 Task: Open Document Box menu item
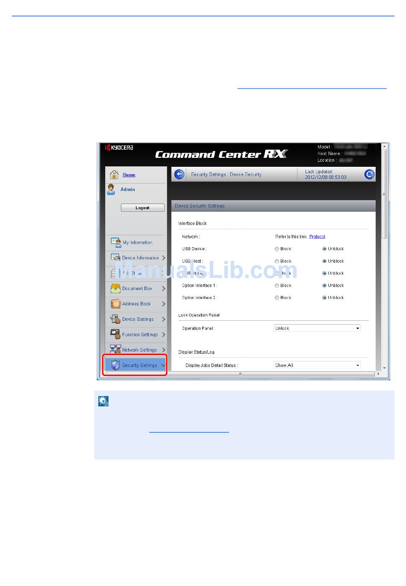tap(137, 289)
